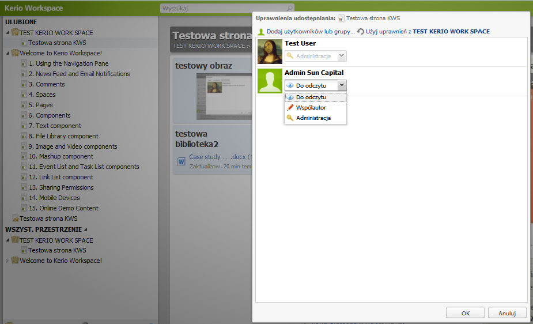Select Współautor from permission list
Image resolution: width=533 pixels, height=324 pixels.
coord(316,107)
